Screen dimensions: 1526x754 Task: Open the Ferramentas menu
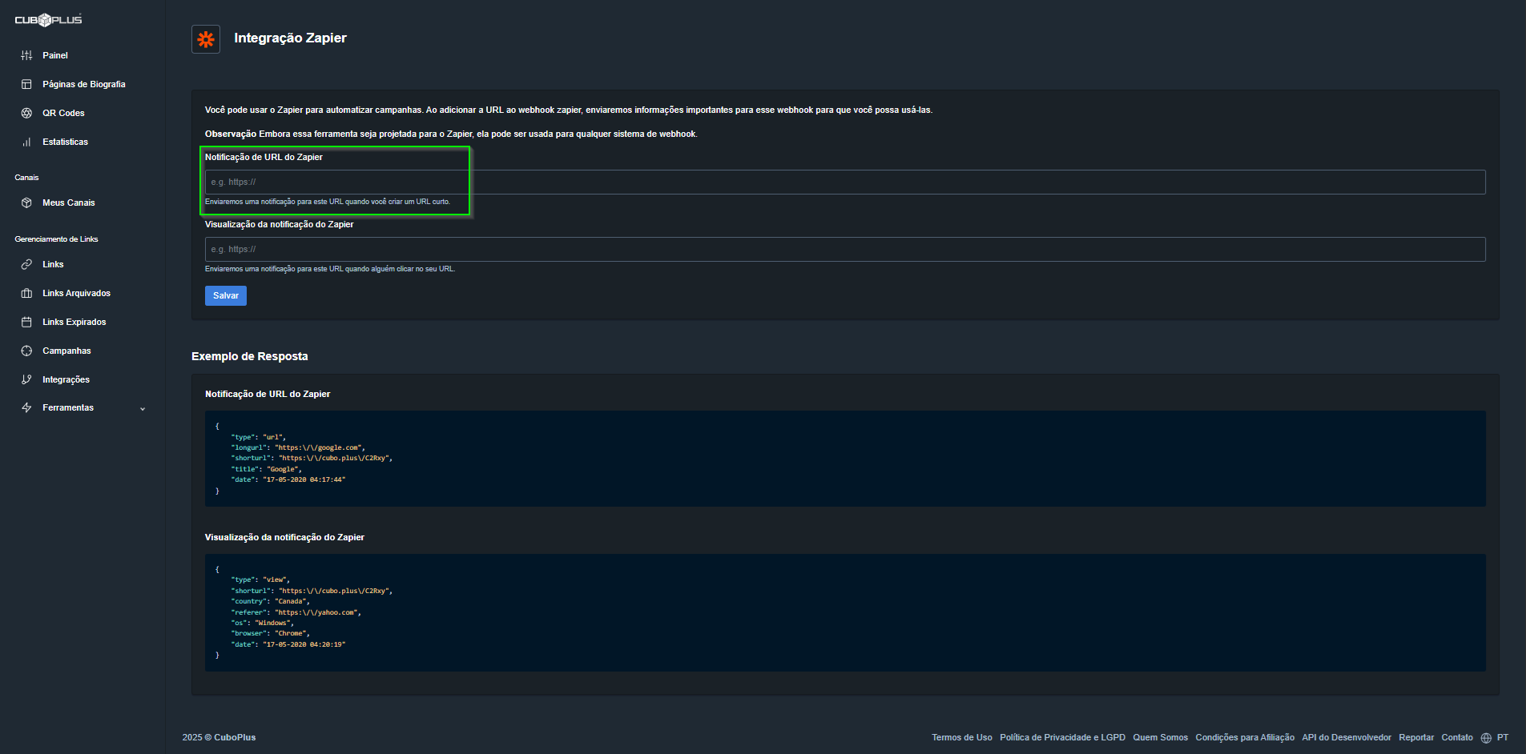pyautogui.click(x=68, y=407)
